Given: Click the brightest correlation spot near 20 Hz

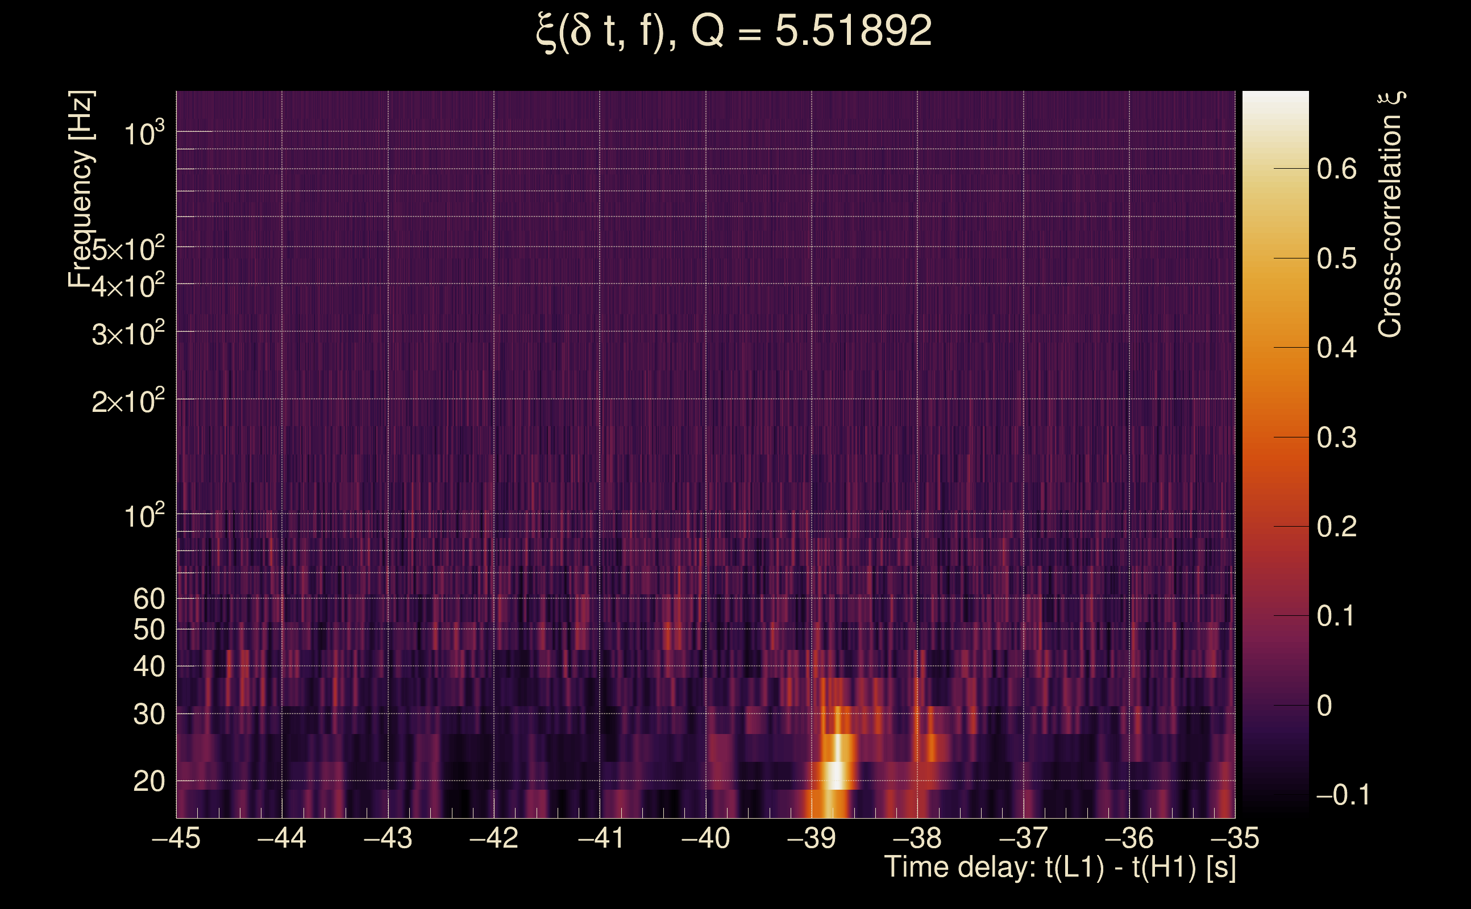Looking at the screenshot, I should tap(837, 775).
